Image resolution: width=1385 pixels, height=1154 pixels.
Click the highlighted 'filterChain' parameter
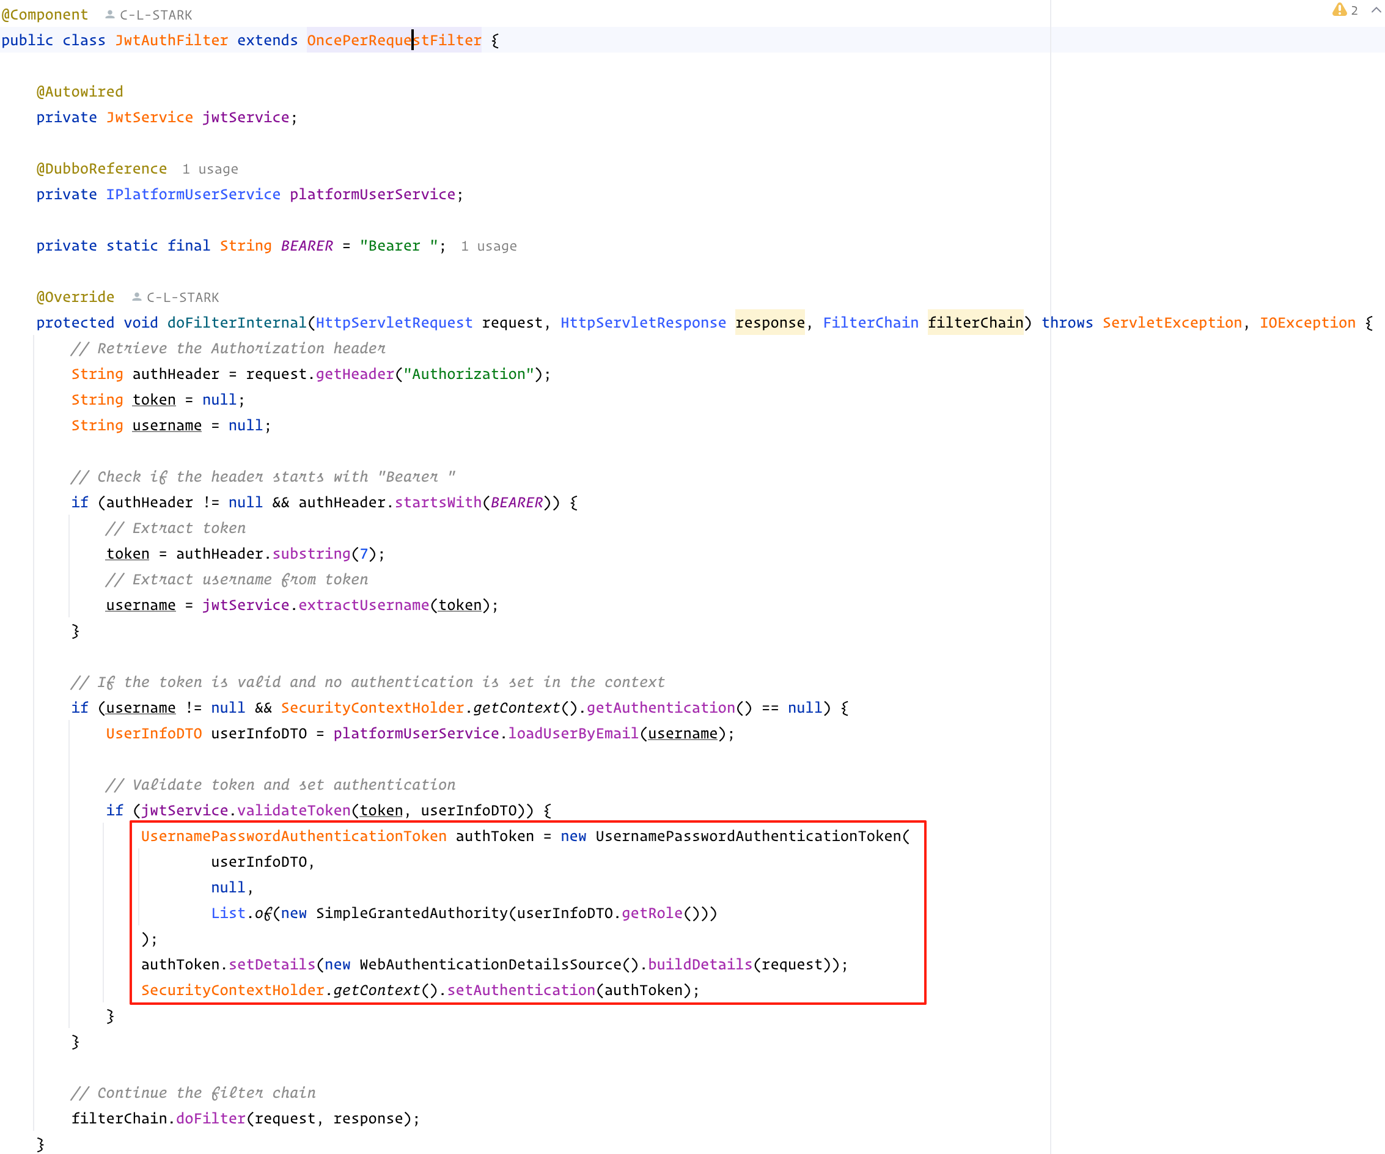(x=975, y=323)
